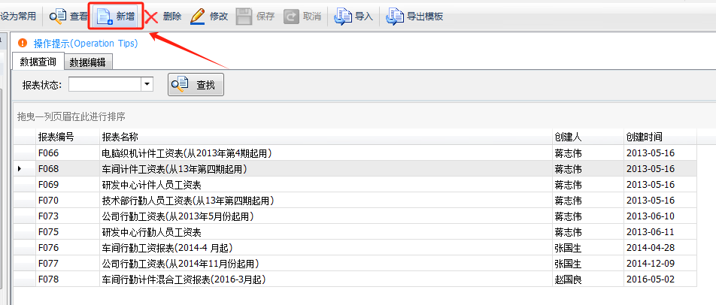
Task: Click 研发中心行勤人员工资表 report name
Action: point(152,232)
